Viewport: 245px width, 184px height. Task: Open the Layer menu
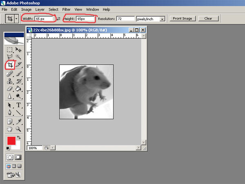(x=40, y=9)
